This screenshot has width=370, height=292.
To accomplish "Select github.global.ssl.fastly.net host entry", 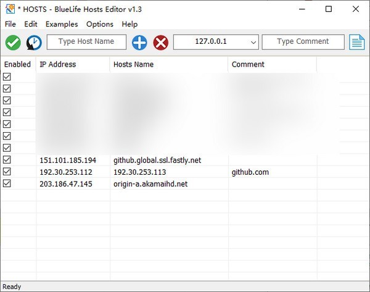I will 157,160.
